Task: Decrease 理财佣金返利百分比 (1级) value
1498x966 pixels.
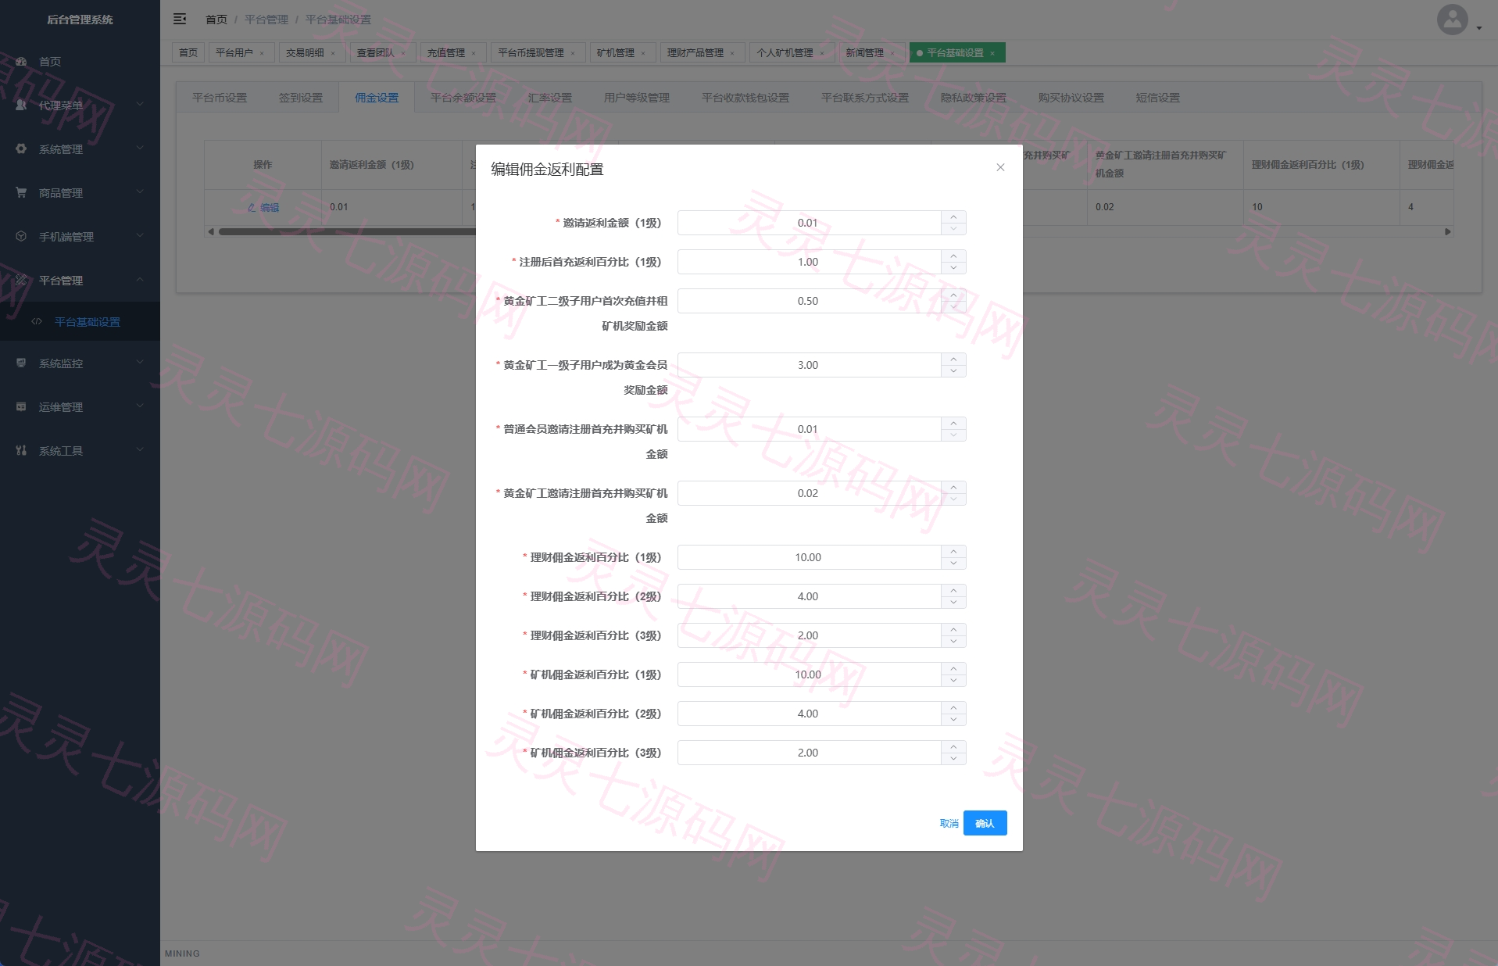Action: click(953, 563)
